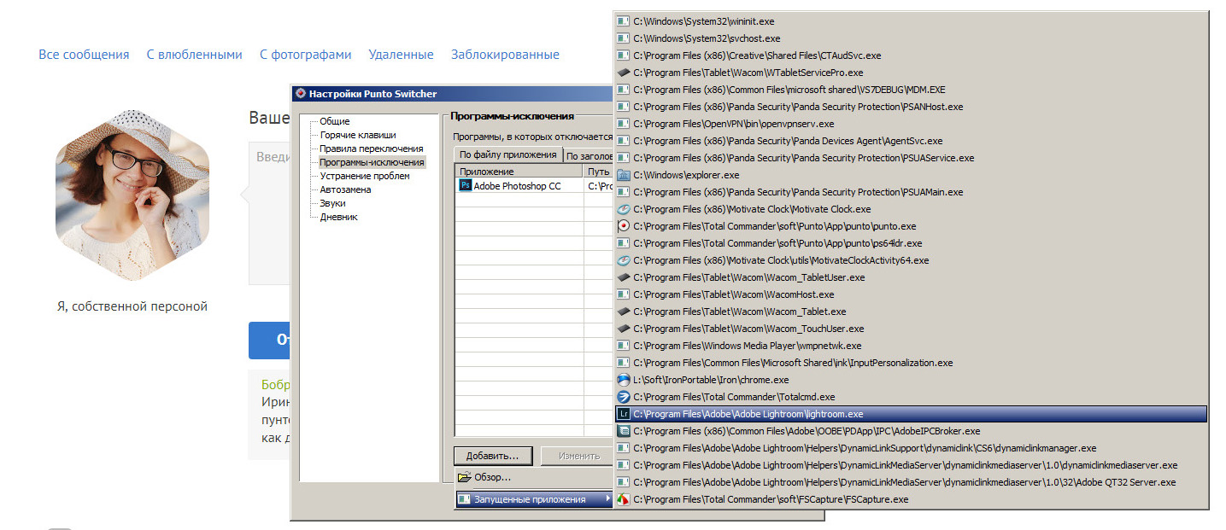This screenshot has height=530, width=1226.
Task: Open the Заблокированные messages link
Action: click(505, 55)
